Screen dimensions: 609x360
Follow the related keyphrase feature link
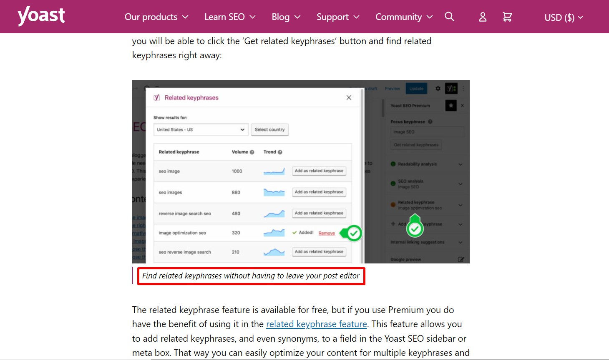[316, 324]
